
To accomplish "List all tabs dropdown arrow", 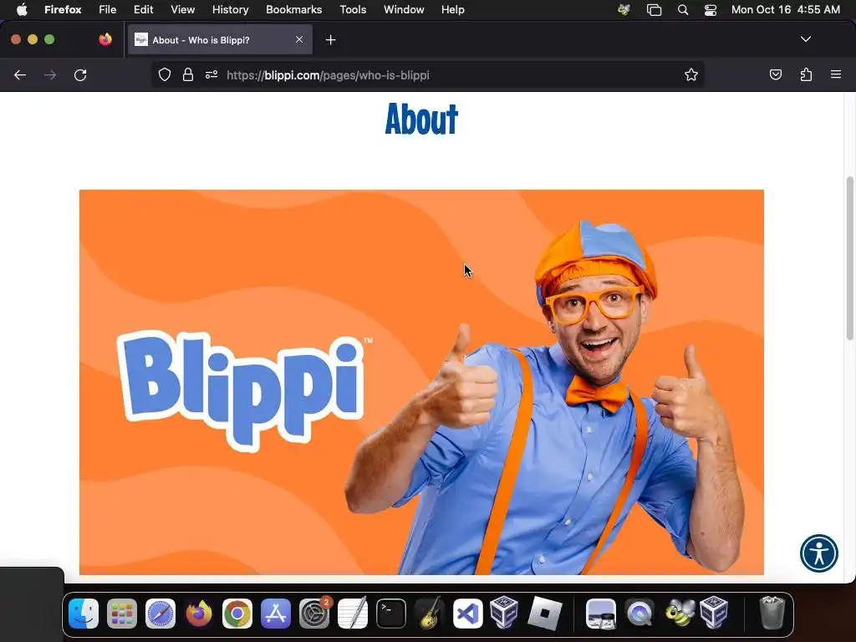I will point(805,39).
